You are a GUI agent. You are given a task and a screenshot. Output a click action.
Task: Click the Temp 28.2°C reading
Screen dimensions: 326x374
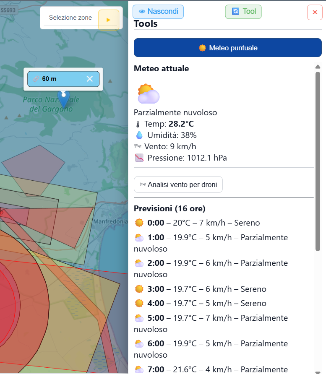click(x=169, y=124)
